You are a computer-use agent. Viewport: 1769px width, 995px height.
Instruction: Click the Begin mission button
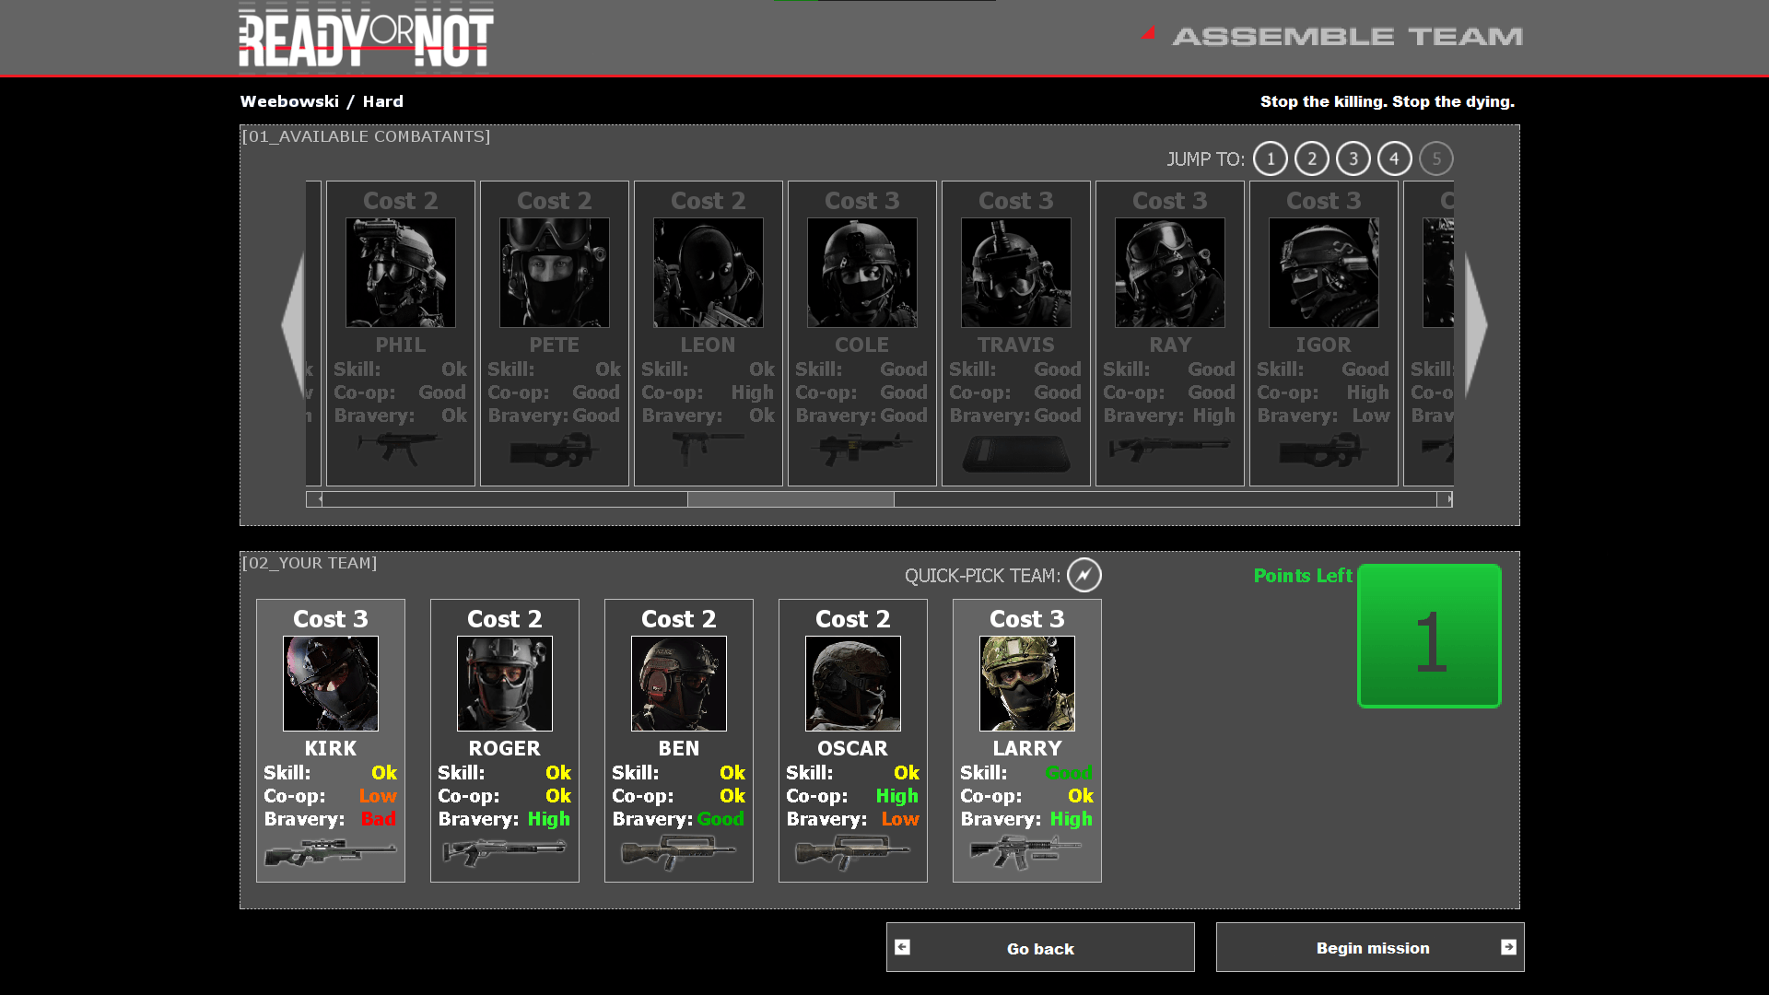point(1371,947)
